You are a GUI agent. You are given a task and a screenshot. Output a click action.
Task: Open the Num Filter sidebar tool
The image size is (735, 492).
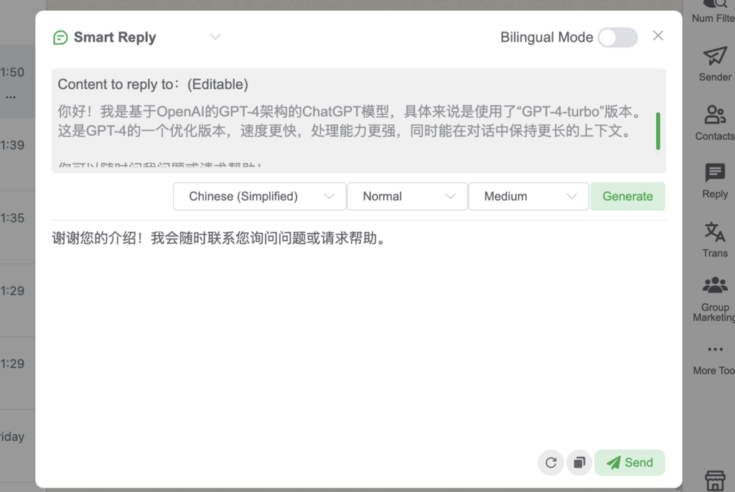[715, 11]
